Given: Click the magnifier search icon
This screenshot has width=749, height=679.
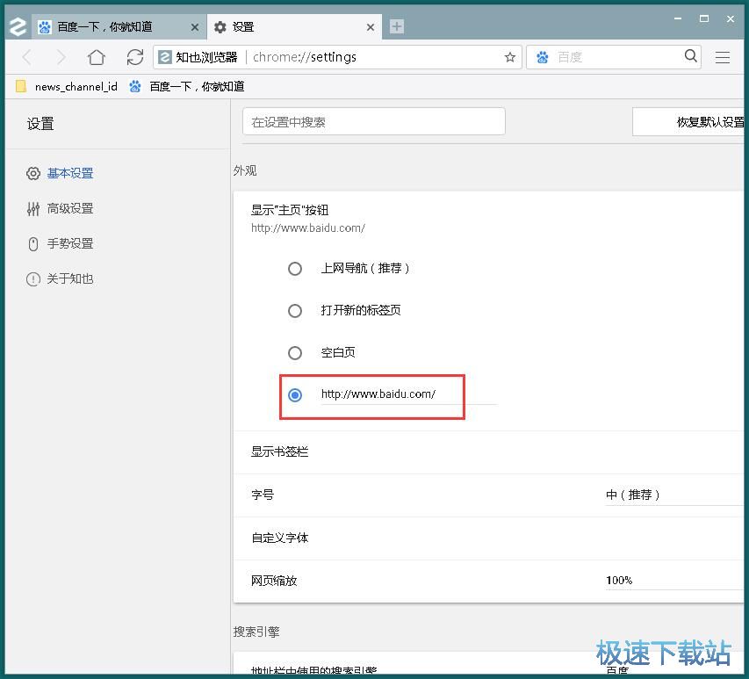Looking at the screenshot, I should 690,56.
